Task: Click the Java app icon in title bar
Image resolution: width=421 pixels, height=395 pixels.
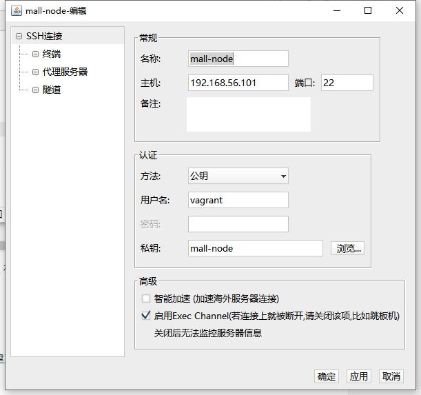Action: click(17, 11)
